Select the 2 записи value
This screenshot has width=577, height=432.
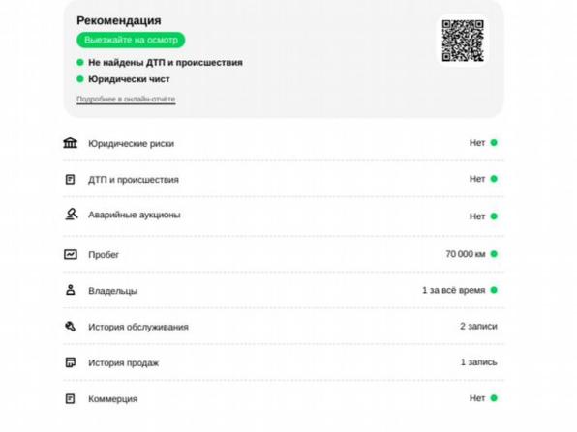[x=478, y=327]
